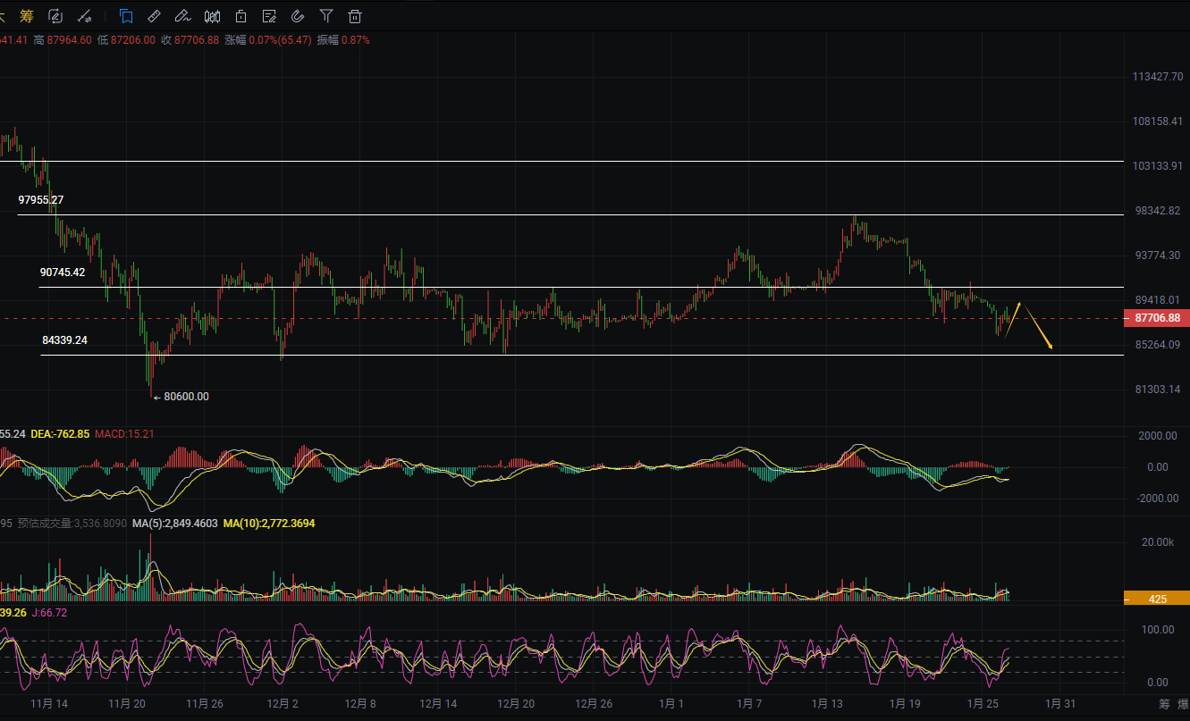Delete drawings with the trash icon
The width and height of the screenshot is (1190, 721).
coord(355,15)
